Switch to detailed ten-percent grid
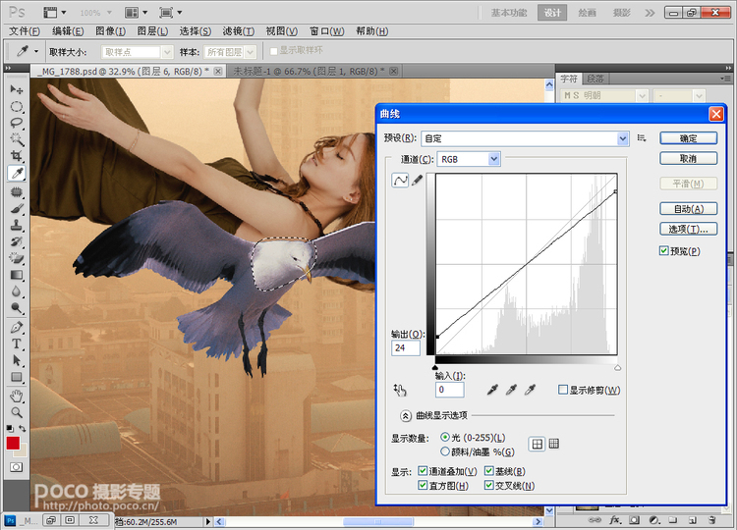 554,444
